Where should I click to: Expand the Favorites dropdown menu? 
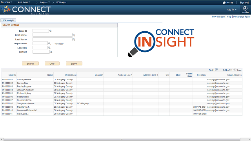(x=7, y=2)
